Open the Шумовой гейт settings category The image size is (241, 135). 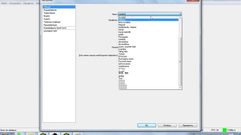click(x=59, y=31)
